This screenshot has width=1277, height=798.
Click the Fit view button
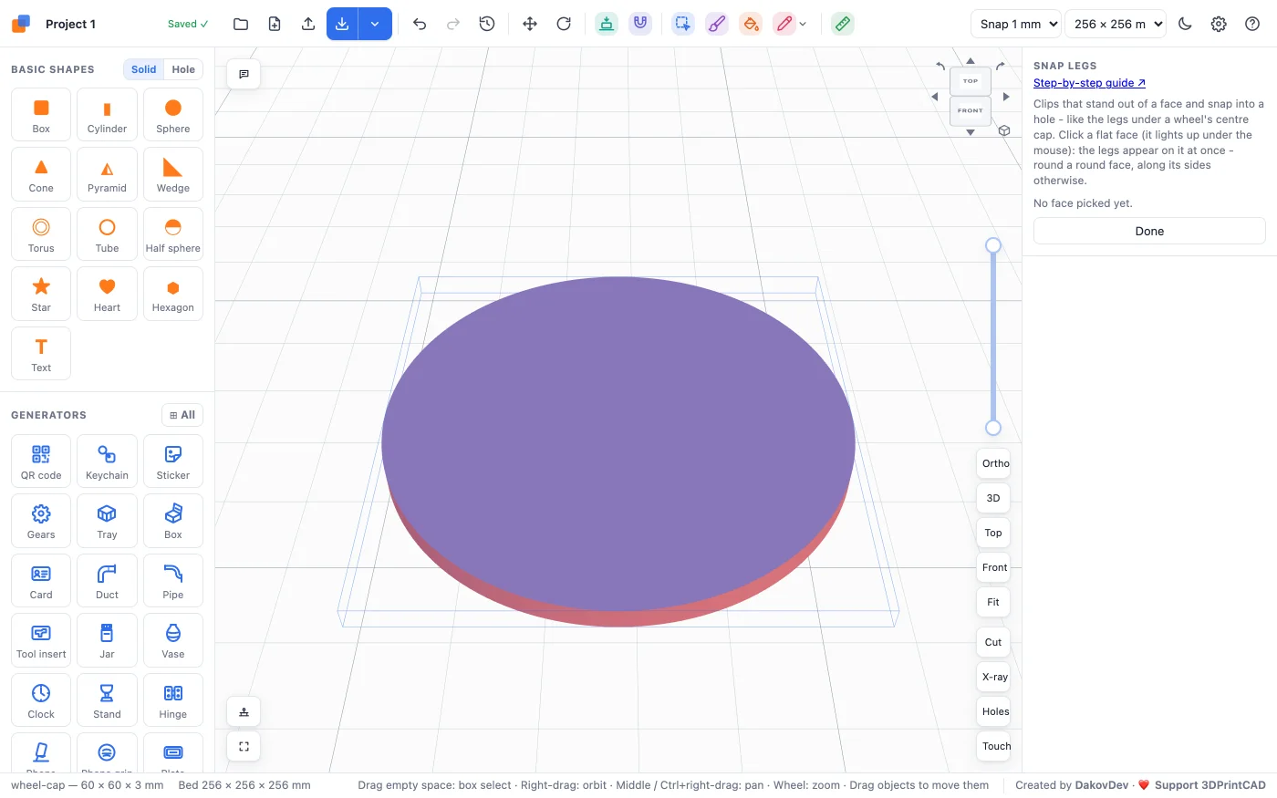click(x=993, y=602)
